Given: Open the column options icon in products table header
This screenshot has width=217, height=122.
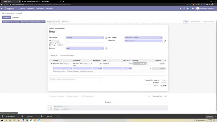Looking at the screenshot, I should coord(165,60).
